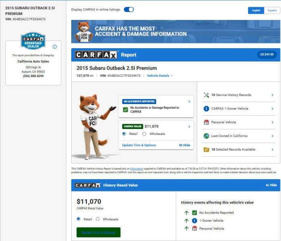
Task: Select Retail radio under History-Based Value
Action: point(79,219)
